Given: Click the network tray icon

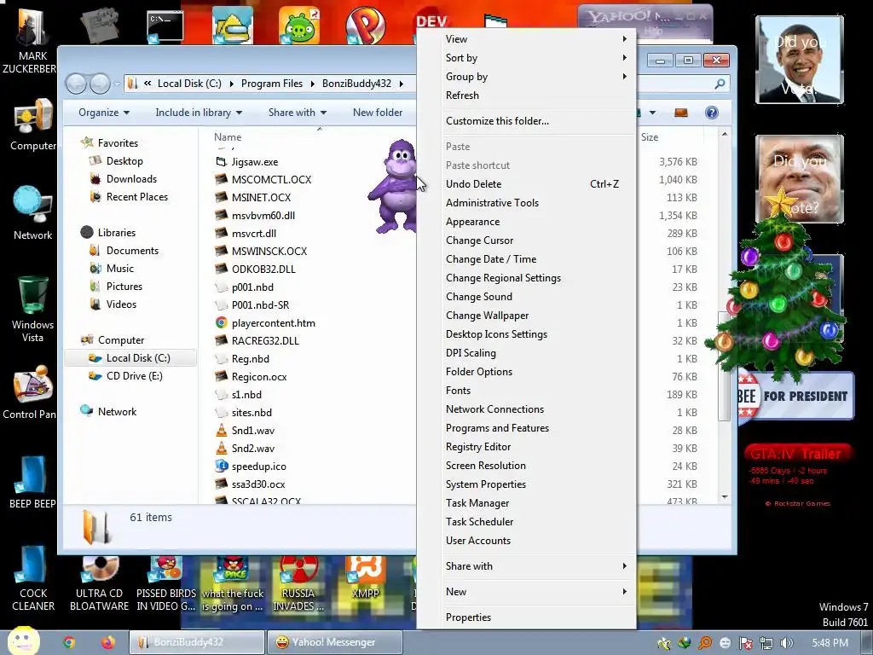Looking at the screenshot, I should click(766, 643).
